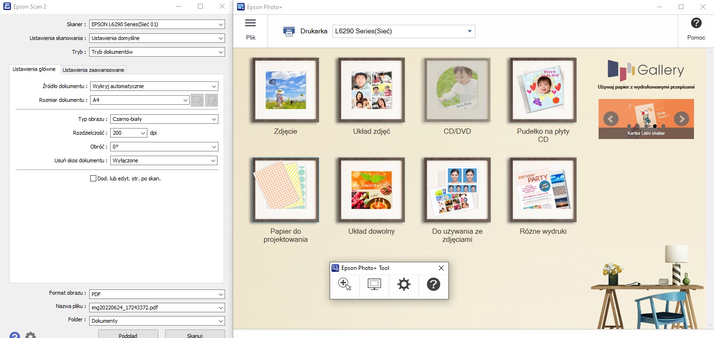Screen dimensions: 714x338
Task: Expand the Rozdzielczość 200 dpi dropdown
Action: pos(128,133)
